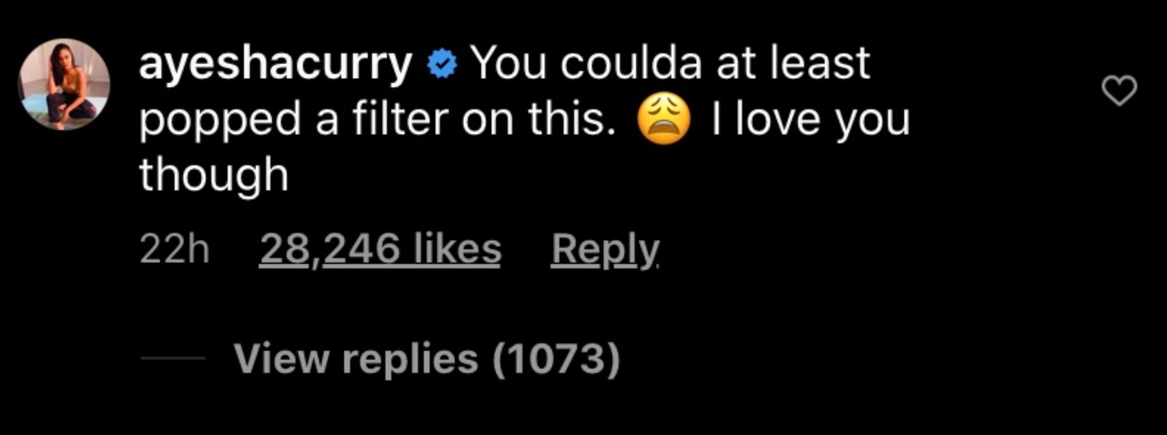View the 28,246 likes list
The image size is (1167, 435).
380,248
